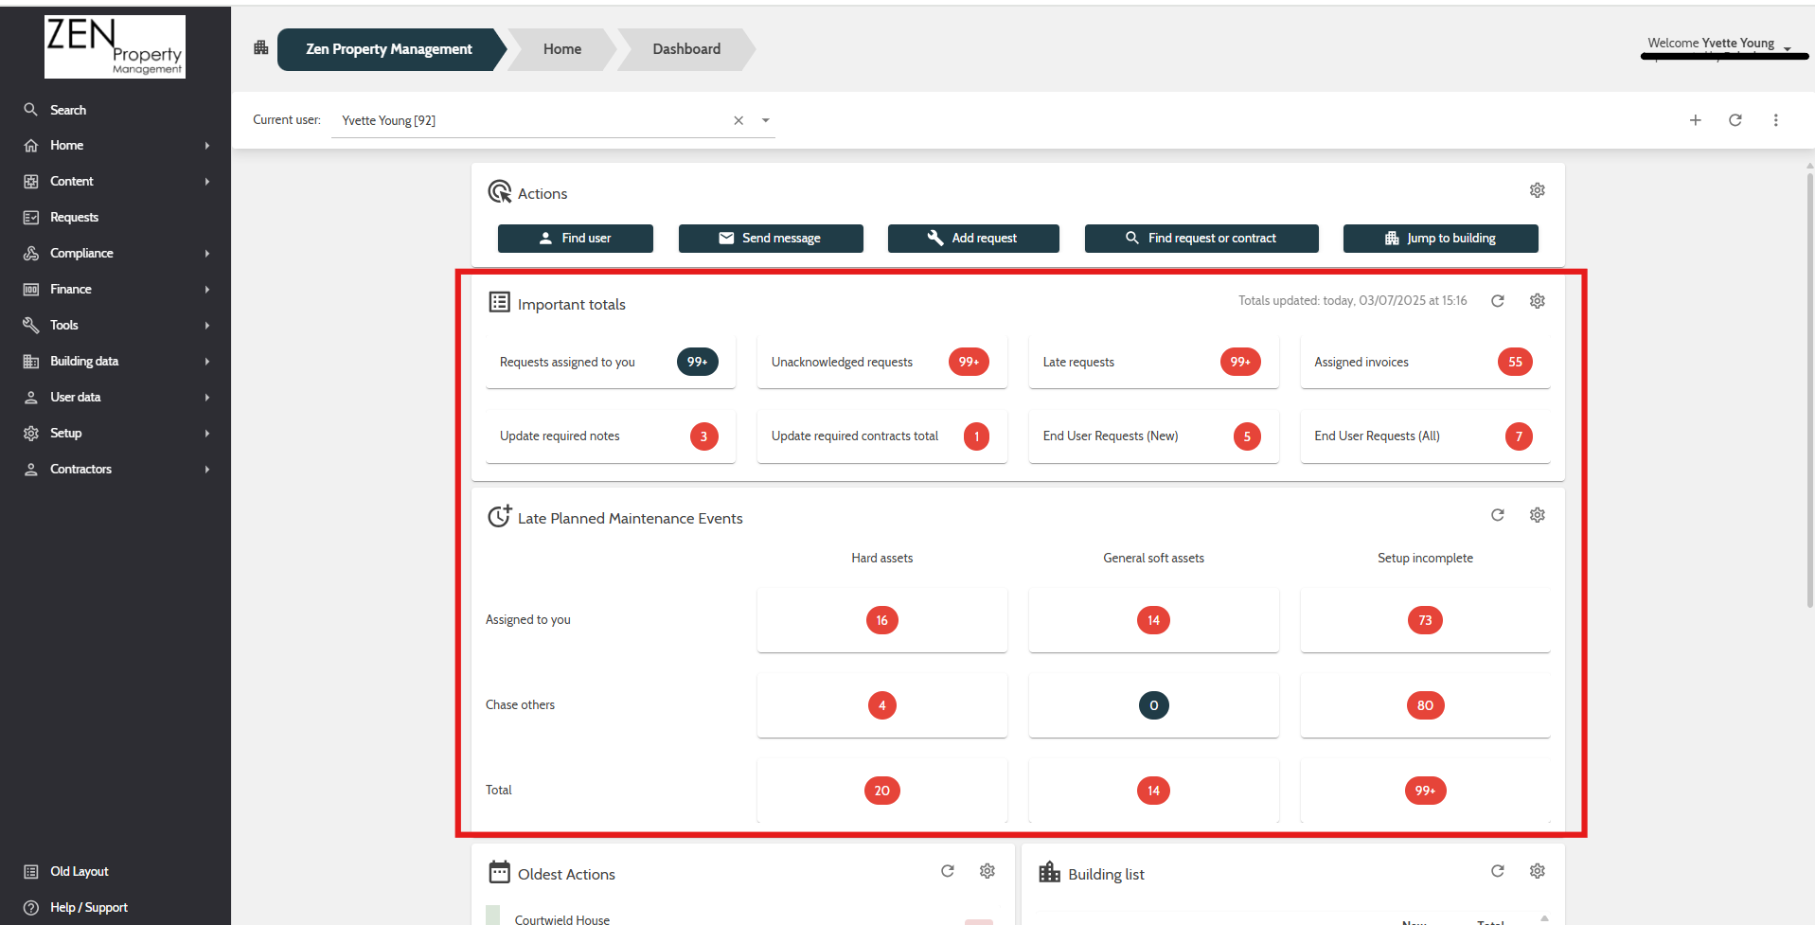Expand the Home sidebar menu arrow
This screenshot has height=925, width=1815.
click(207, 146)
